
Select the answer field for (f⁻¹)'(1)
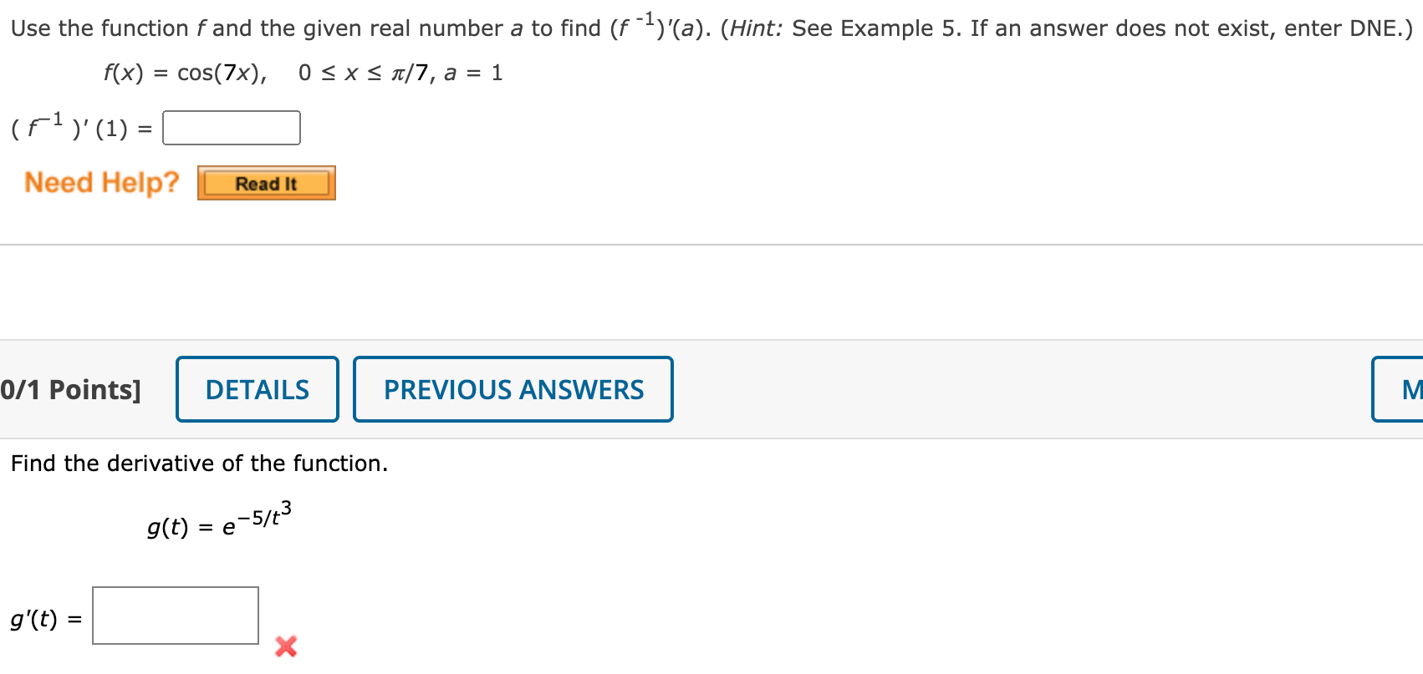pos(231,127)
